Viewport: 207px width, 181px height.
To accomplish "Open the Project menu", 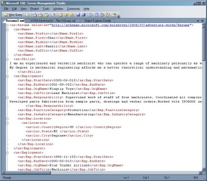I will (x=34, y=9).
